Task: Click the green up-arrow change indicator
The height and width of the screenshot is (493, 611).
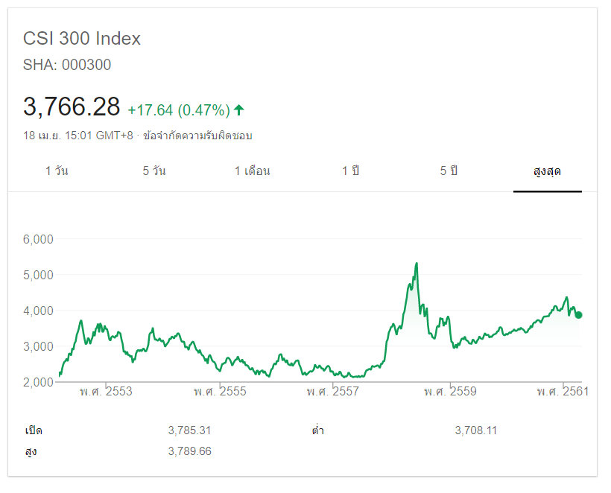Action: (x=239, y=110)
